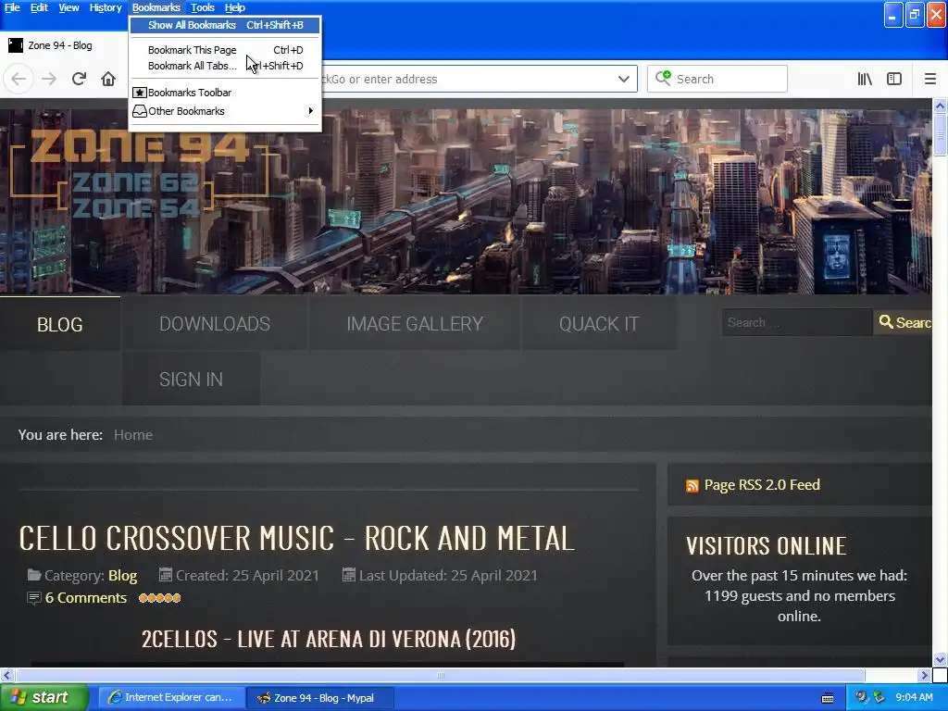948x711 pixels.
Task: Click the website search input box
Action: click(797, 322)
